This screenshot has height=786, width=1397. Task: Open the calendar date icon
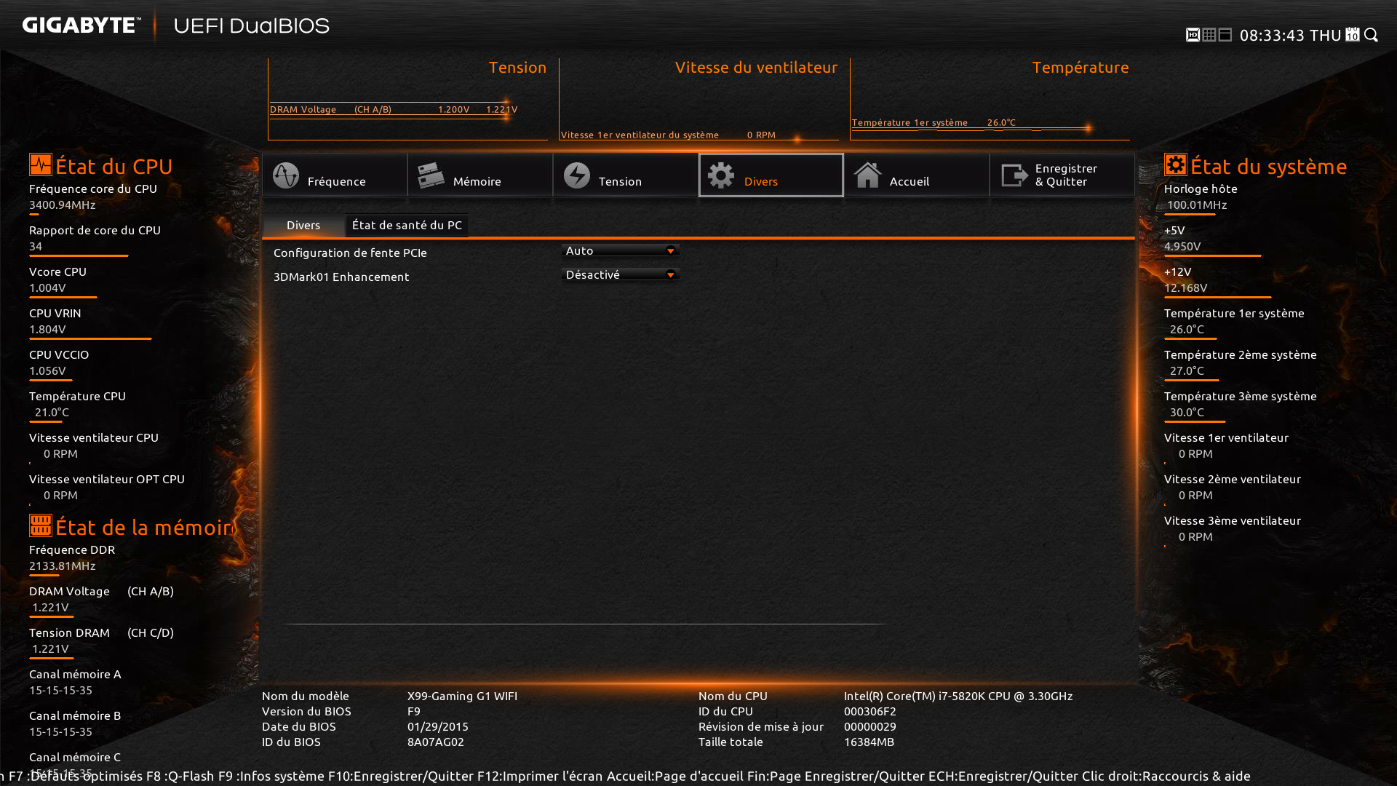(x=1353, y=35)
